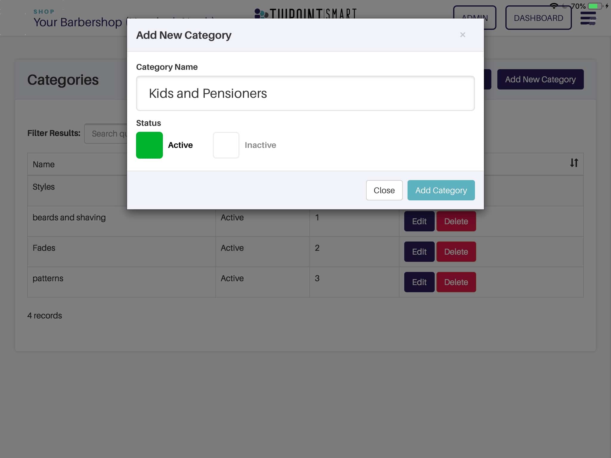Open the DASHBOARD menu item
611x458 pixels.
click(x=538, y=18)
